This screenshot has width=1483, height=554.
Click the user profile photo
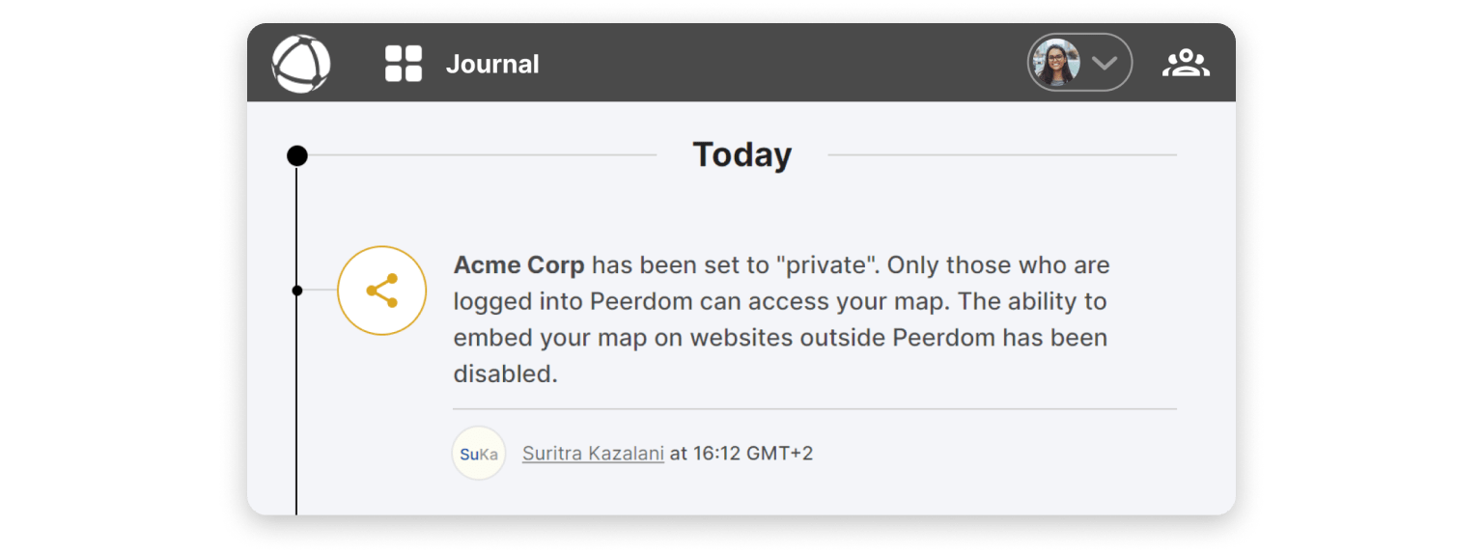[1056, 64]
